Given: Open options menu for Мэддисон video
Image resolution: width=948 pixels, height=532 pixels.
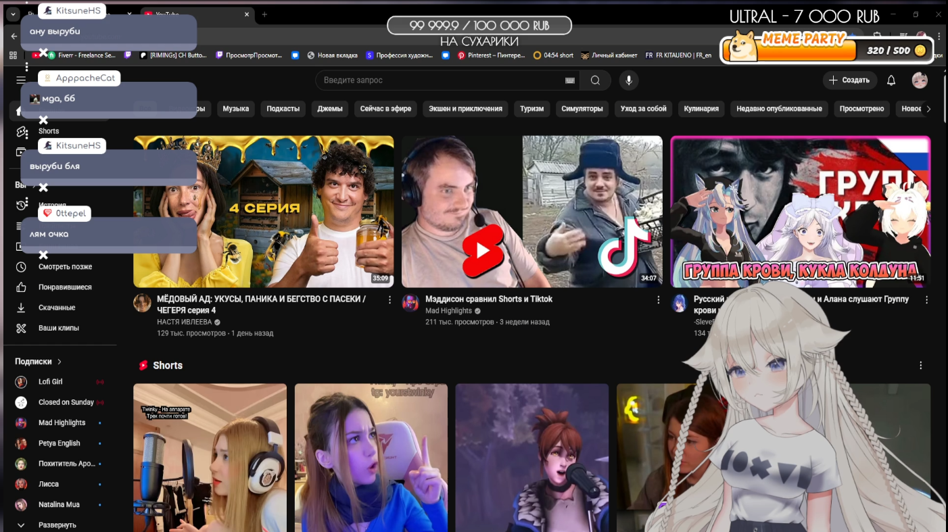Looking at the screenshot, I should (x=658, y=299).
